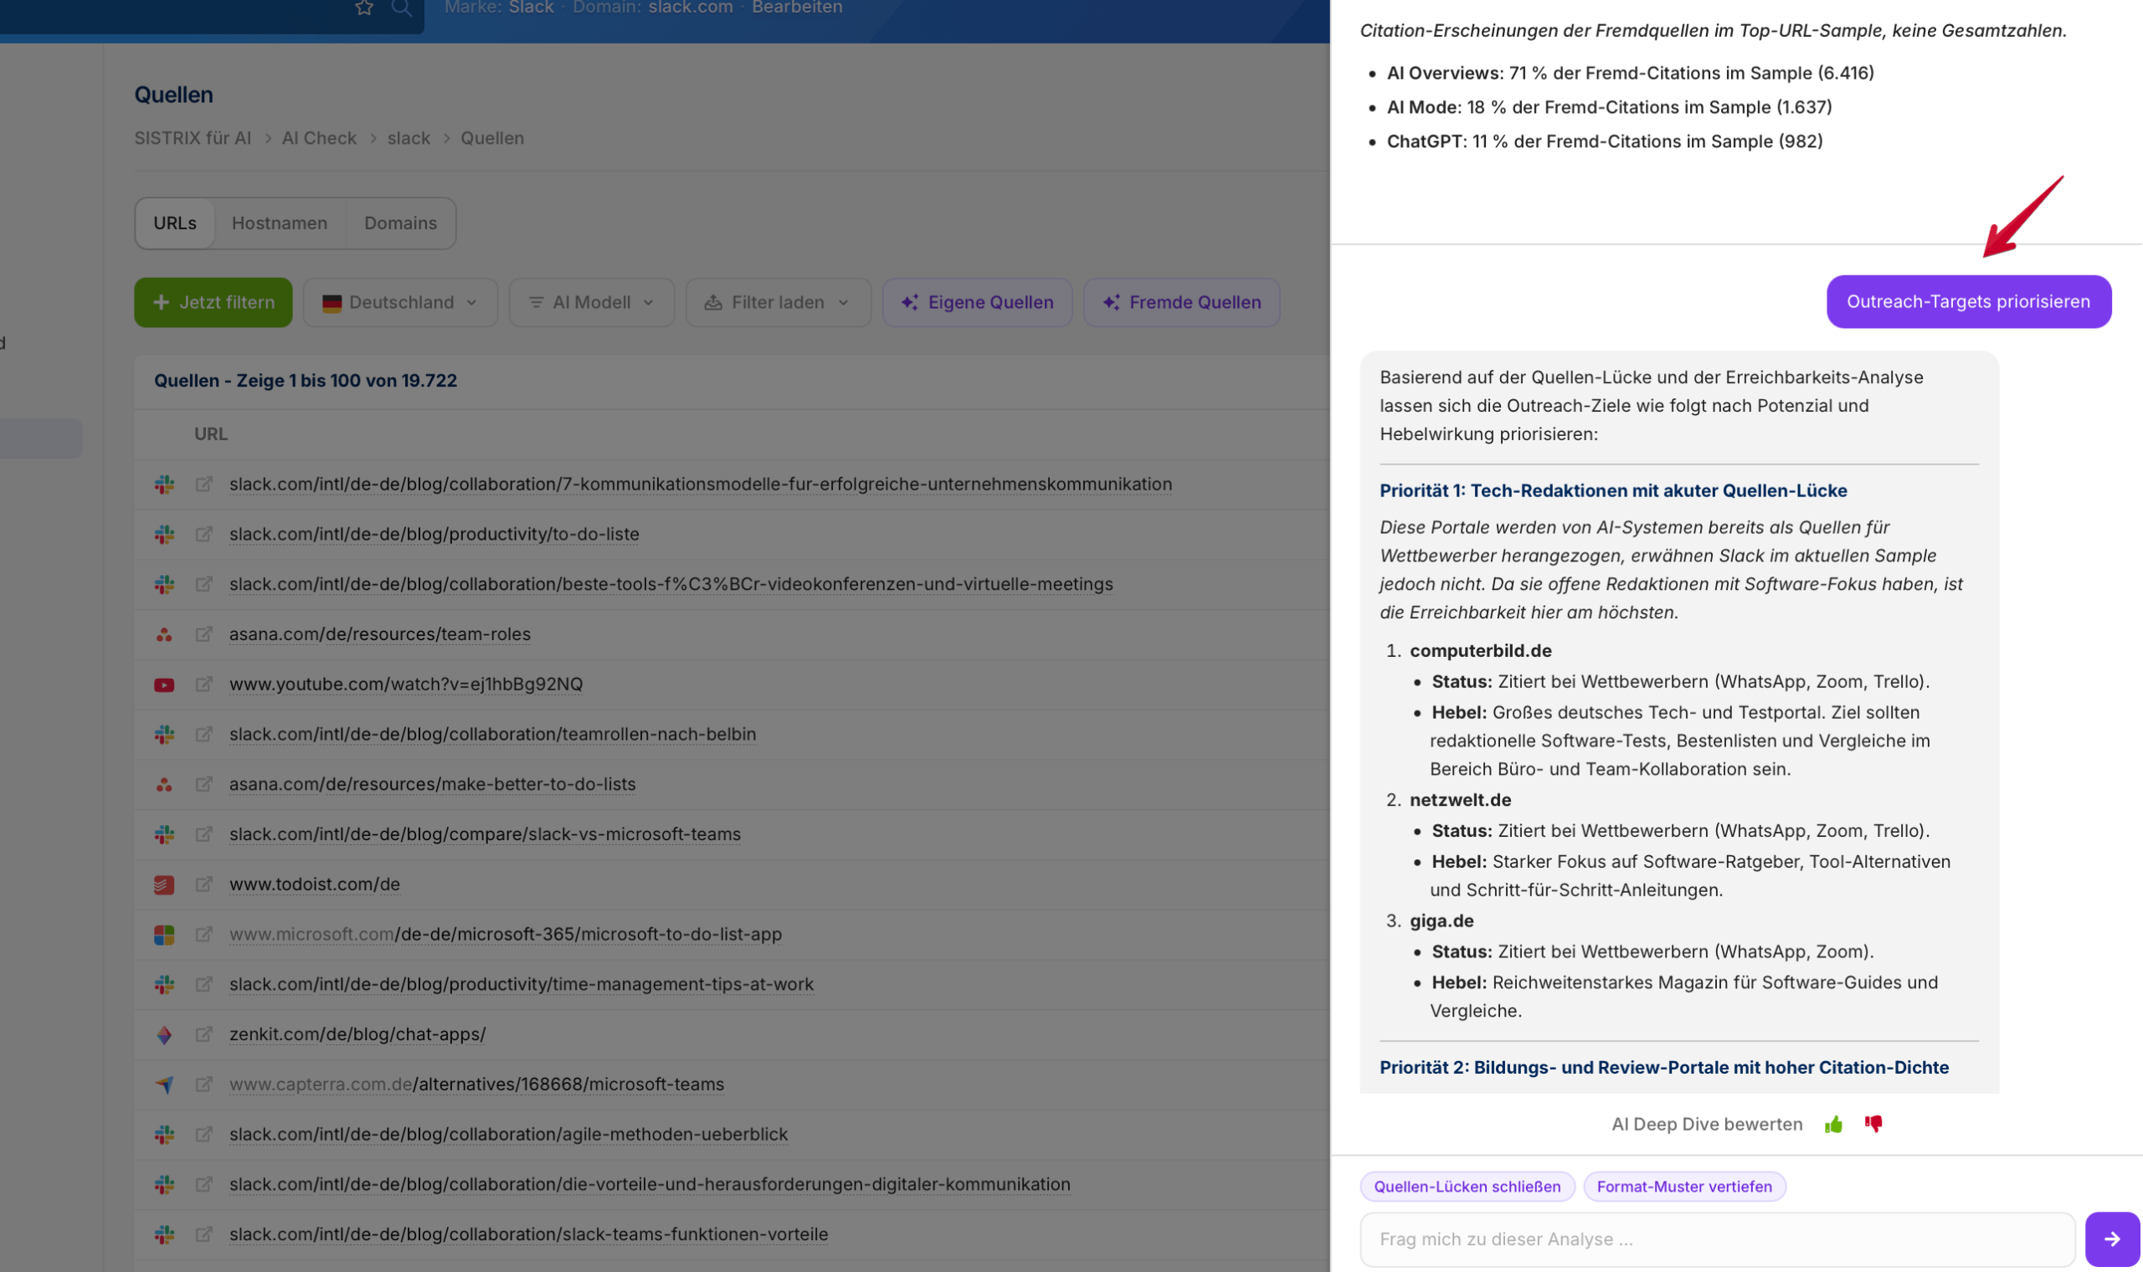This screenshot has width=2143, height=1272.
Task: Switch to the Domains tab
Action: (x=400, y=223)
